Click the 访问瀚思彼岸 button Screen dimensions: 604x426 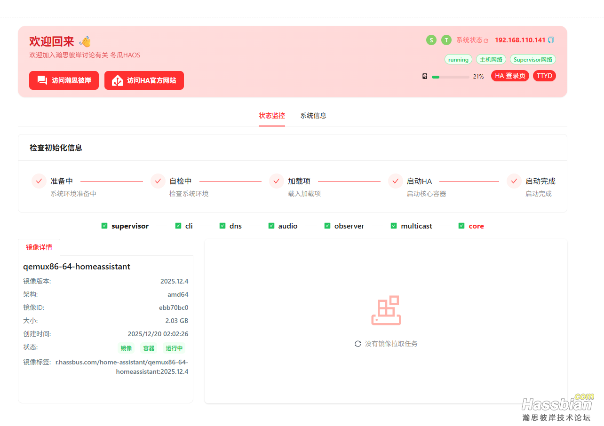coord(64,80)
